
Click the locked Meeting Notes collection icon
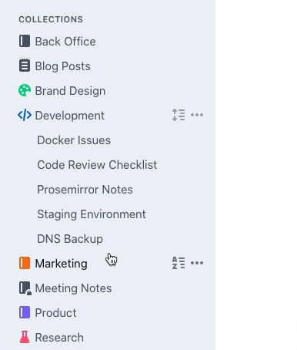point(25,288)
